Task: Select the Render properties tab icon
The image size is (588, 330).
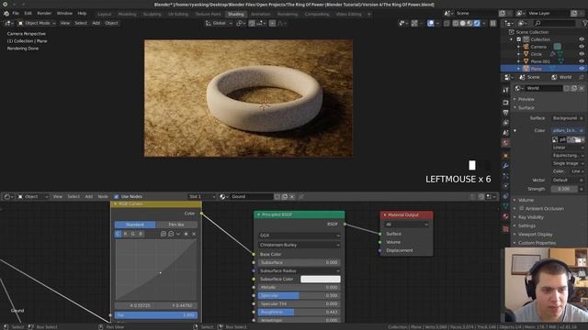Action: [x=505, y=102]
